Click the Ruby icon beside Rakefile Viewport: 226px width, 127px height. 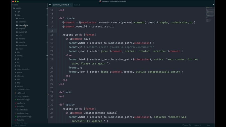coord(16,120)
